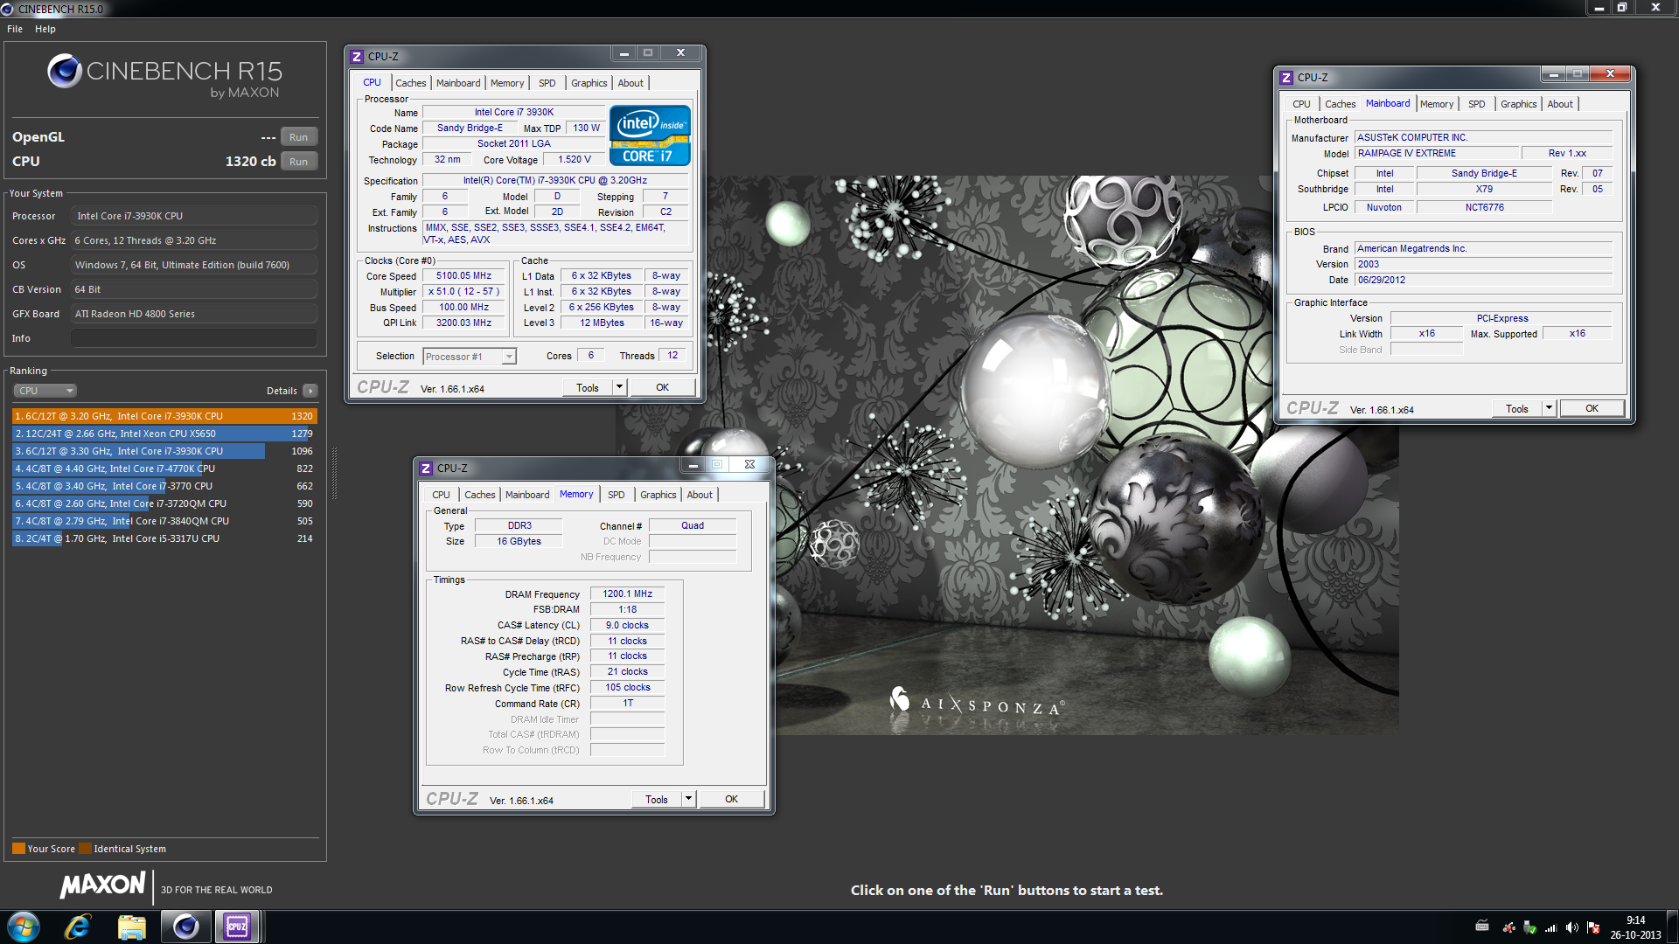Open Windows Explorer folder icon in taskbar
This screenshot has height=944, width=1679.
coord(132,927)
